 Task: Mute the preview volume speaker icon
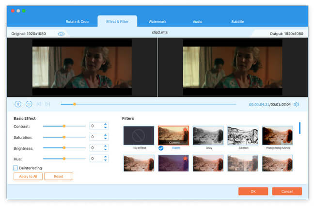pos(297,104)
